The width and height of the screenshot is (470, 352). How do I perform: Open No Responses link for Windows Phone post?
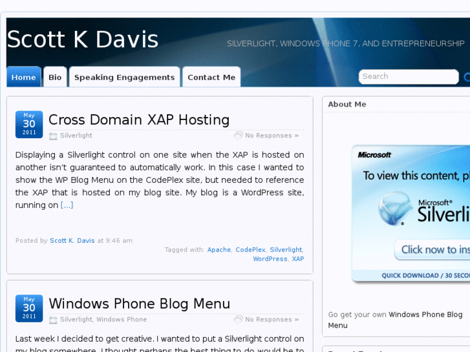(272, 319)
